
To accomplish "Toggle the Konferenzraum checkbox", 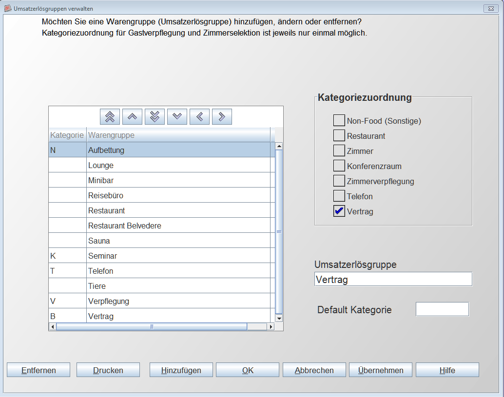I will [x=339, y=166].
